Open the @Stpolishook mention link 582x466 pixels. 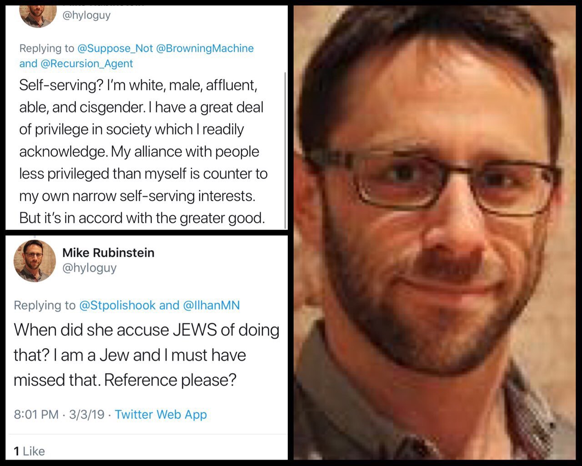tap(118, 305)
